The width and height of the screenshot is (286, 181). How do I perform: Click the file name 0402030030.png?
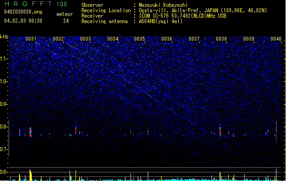(x=23, y=12)
